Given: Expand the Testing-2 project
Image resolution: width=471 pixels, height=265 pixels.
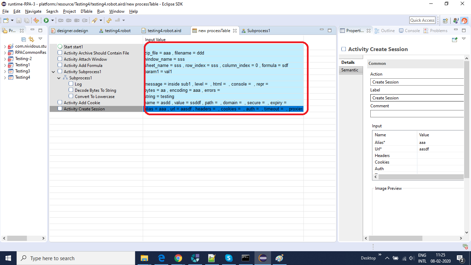Looking at the screenshot, I should [x=4, y=59].
